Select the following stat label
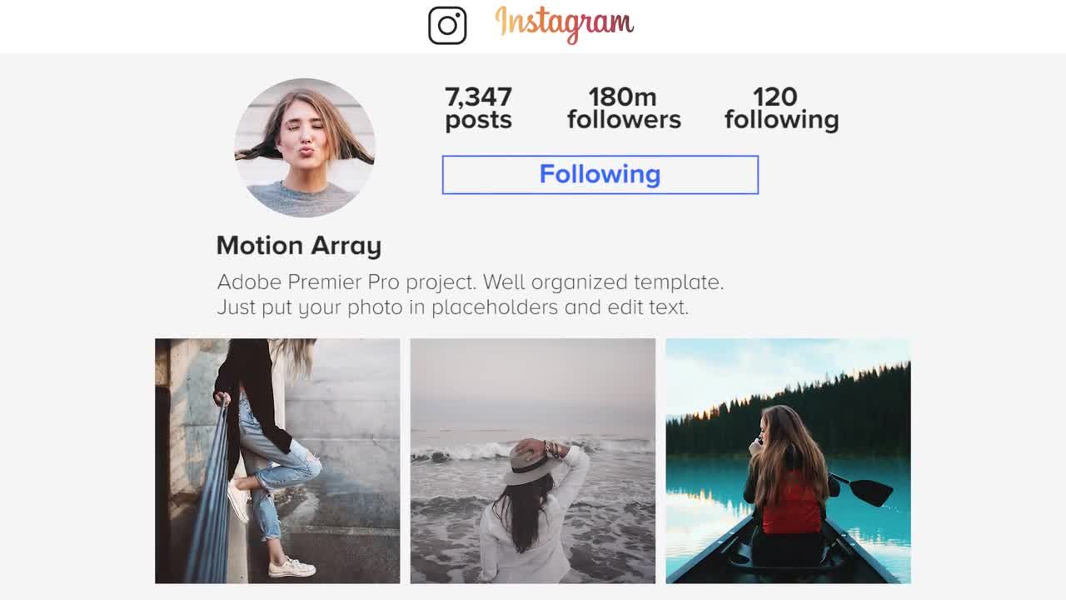Viewport: 1066px width, 600px height. (x=781, y=120)
